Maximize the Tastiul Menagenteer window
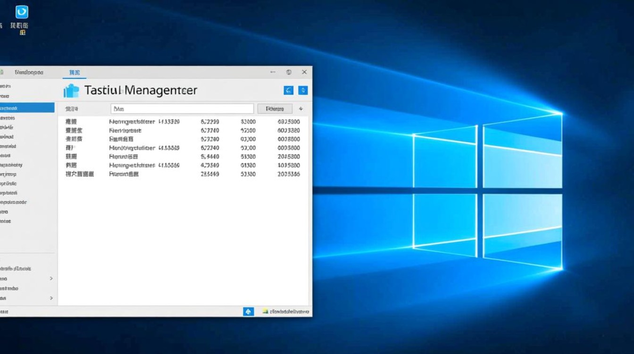Viewport: 634px width, 354px height. (289, 72)
